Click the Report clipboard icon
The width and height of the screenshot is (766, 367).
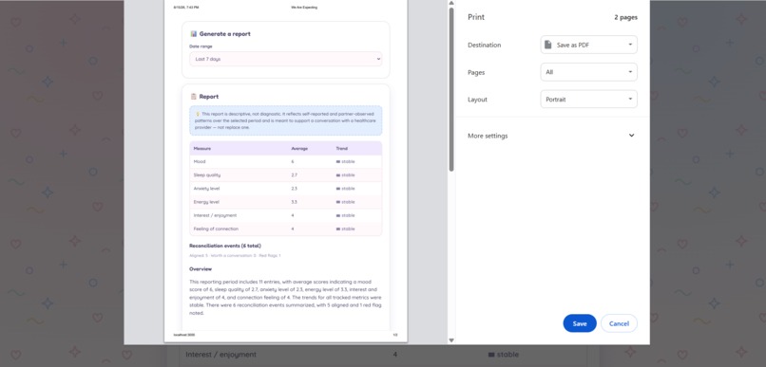[194, 97]
